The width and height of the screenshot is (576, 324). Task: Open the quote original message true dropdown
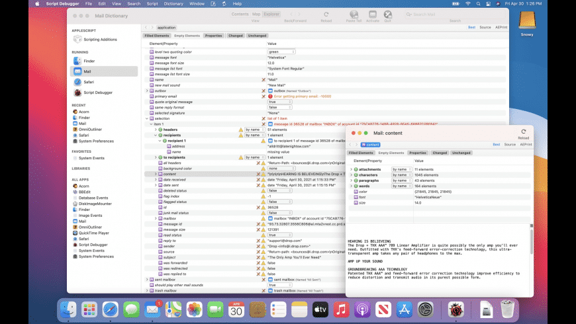click(280, 102)
